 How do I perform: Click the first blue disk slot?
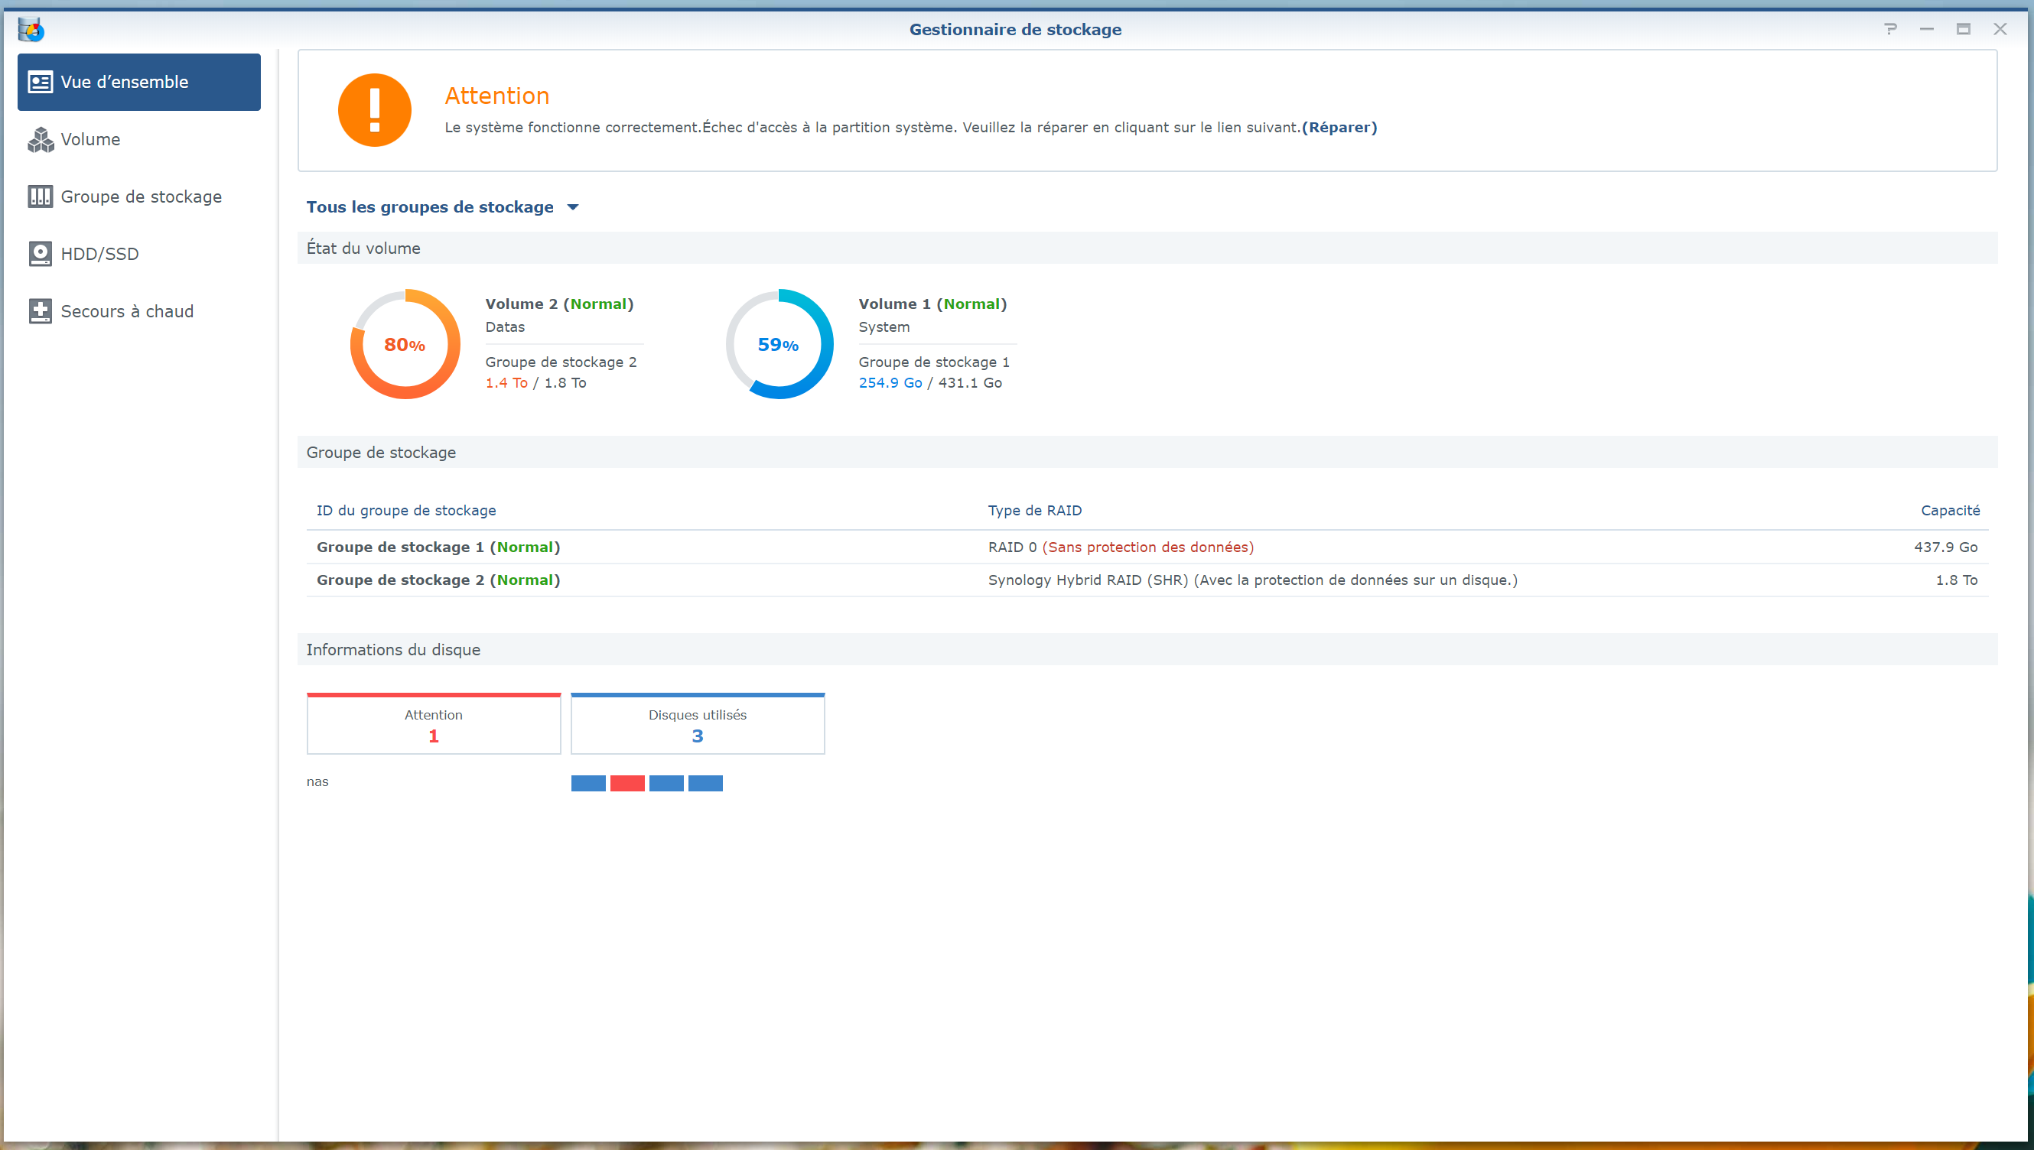pyautogui.click(x=587, y=783)
